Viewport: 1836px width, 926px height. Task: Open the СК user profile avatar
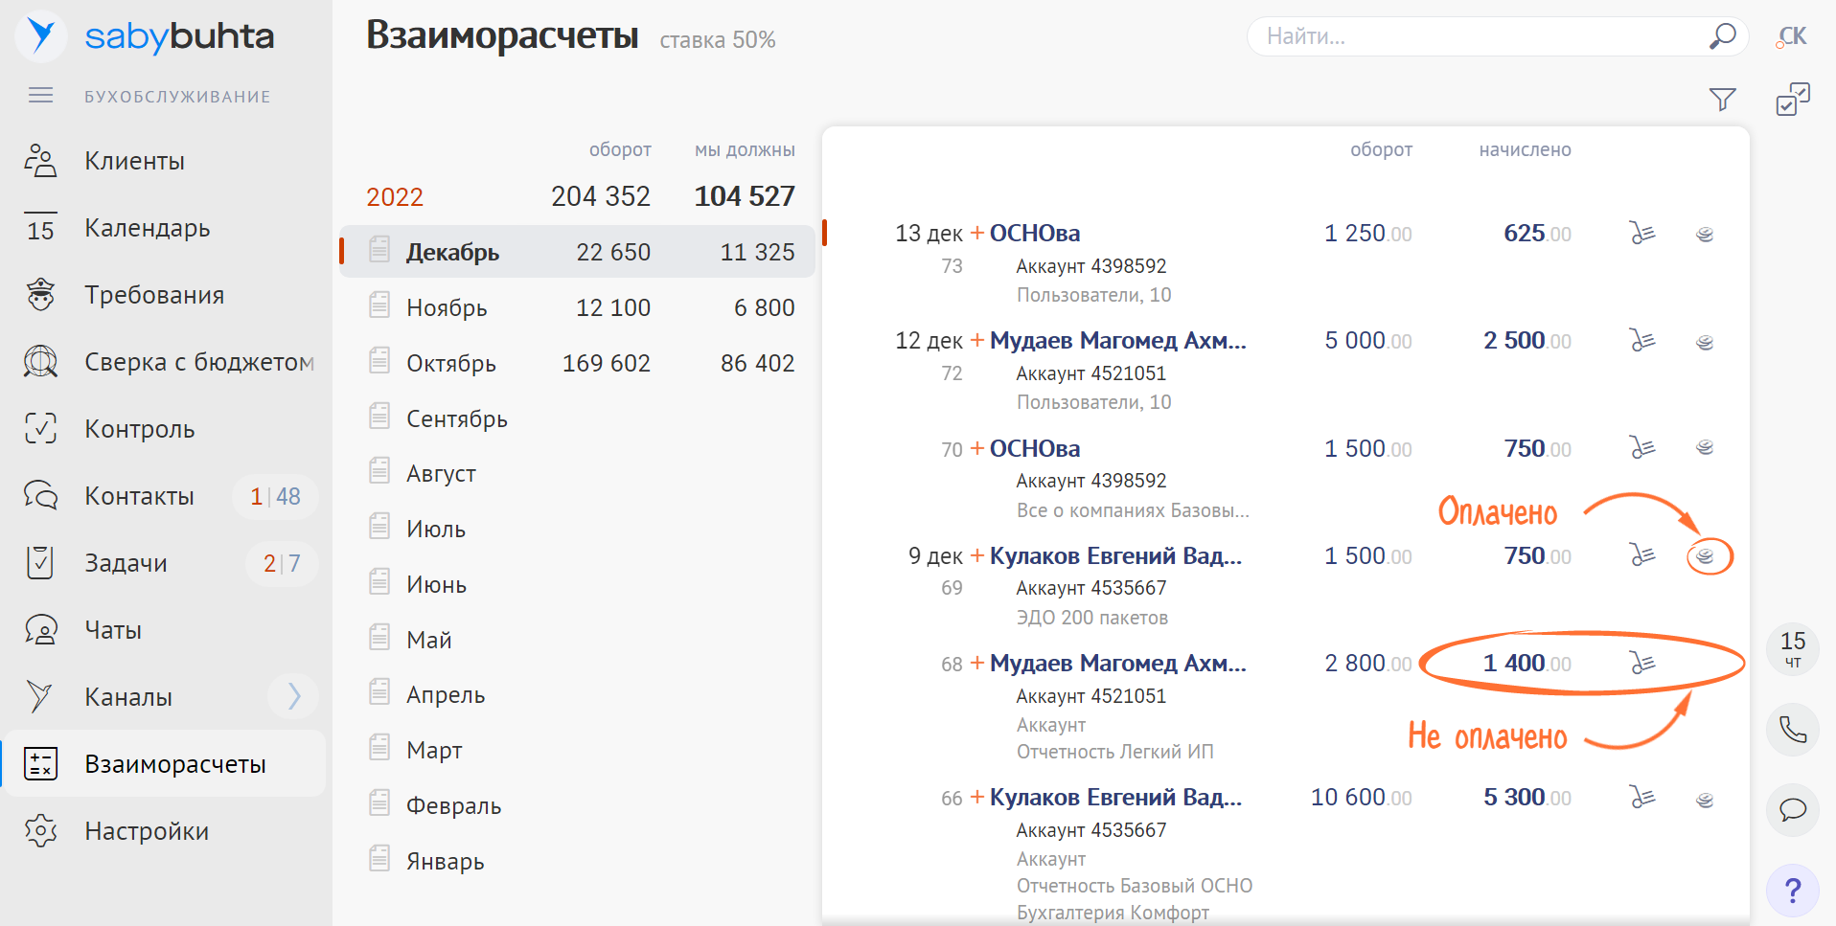pyautogui.click(x=1792, y=36)
